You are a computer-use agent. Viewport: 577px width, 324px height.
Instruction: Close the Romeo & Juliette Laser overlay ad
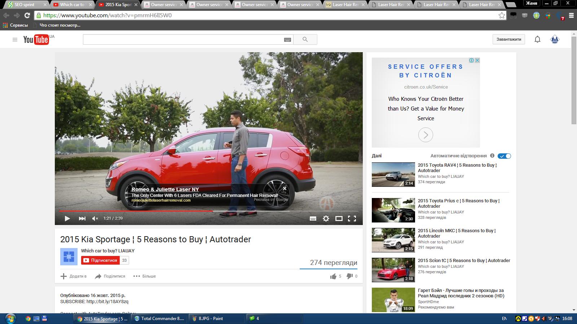[285, 188]
